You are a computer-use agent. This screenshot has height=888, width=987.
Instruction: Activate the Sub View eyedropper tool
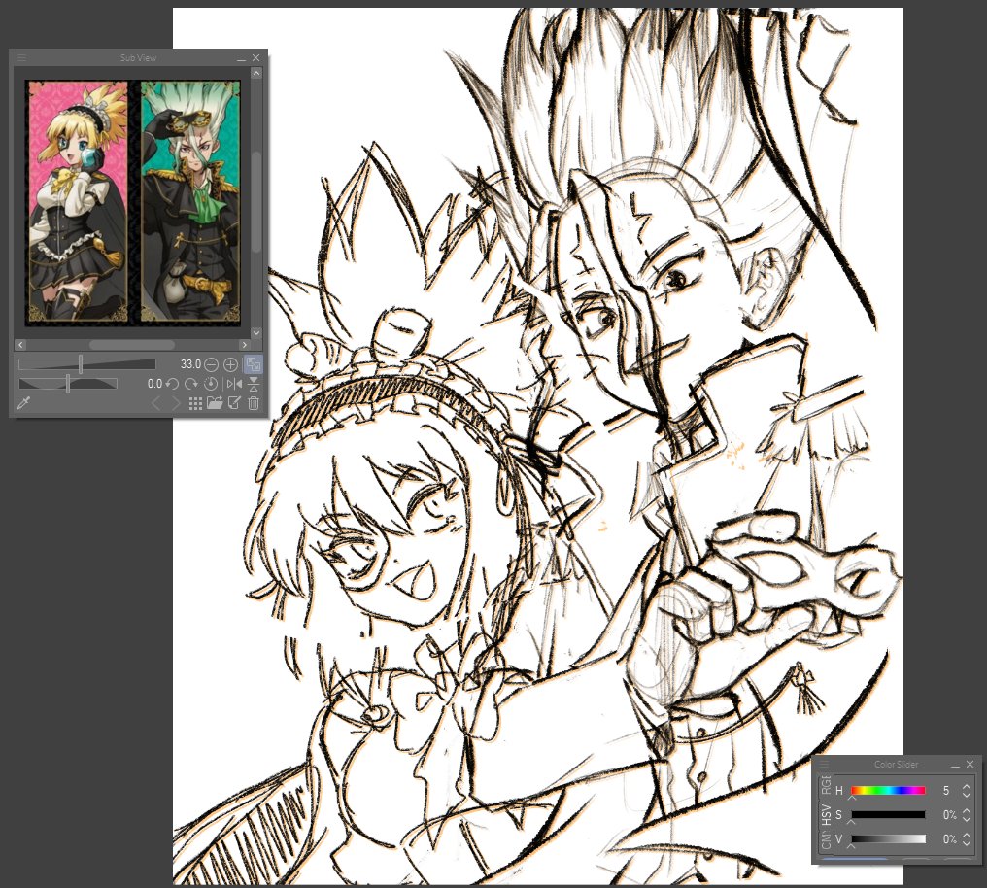pyautogui.click(x=24, y=403)
